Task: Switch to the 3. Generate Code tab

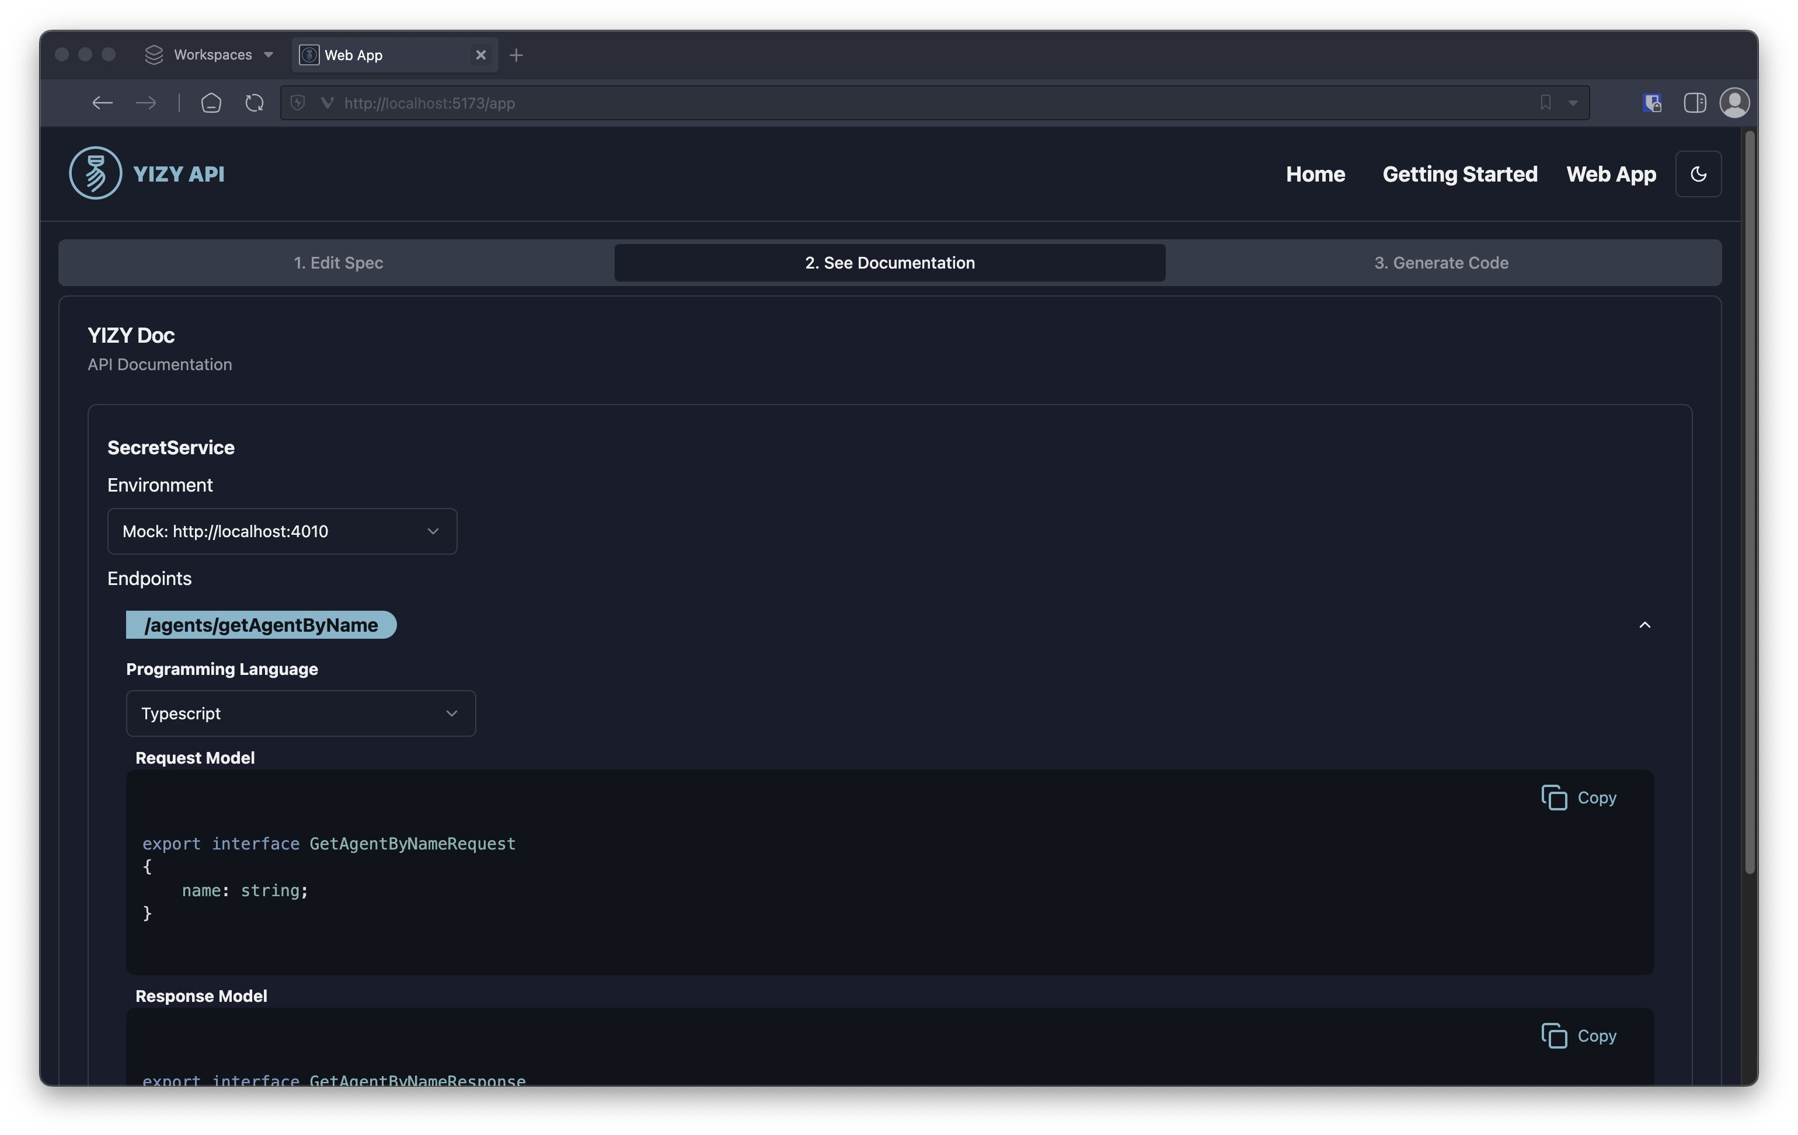Action: point(1441,263)
